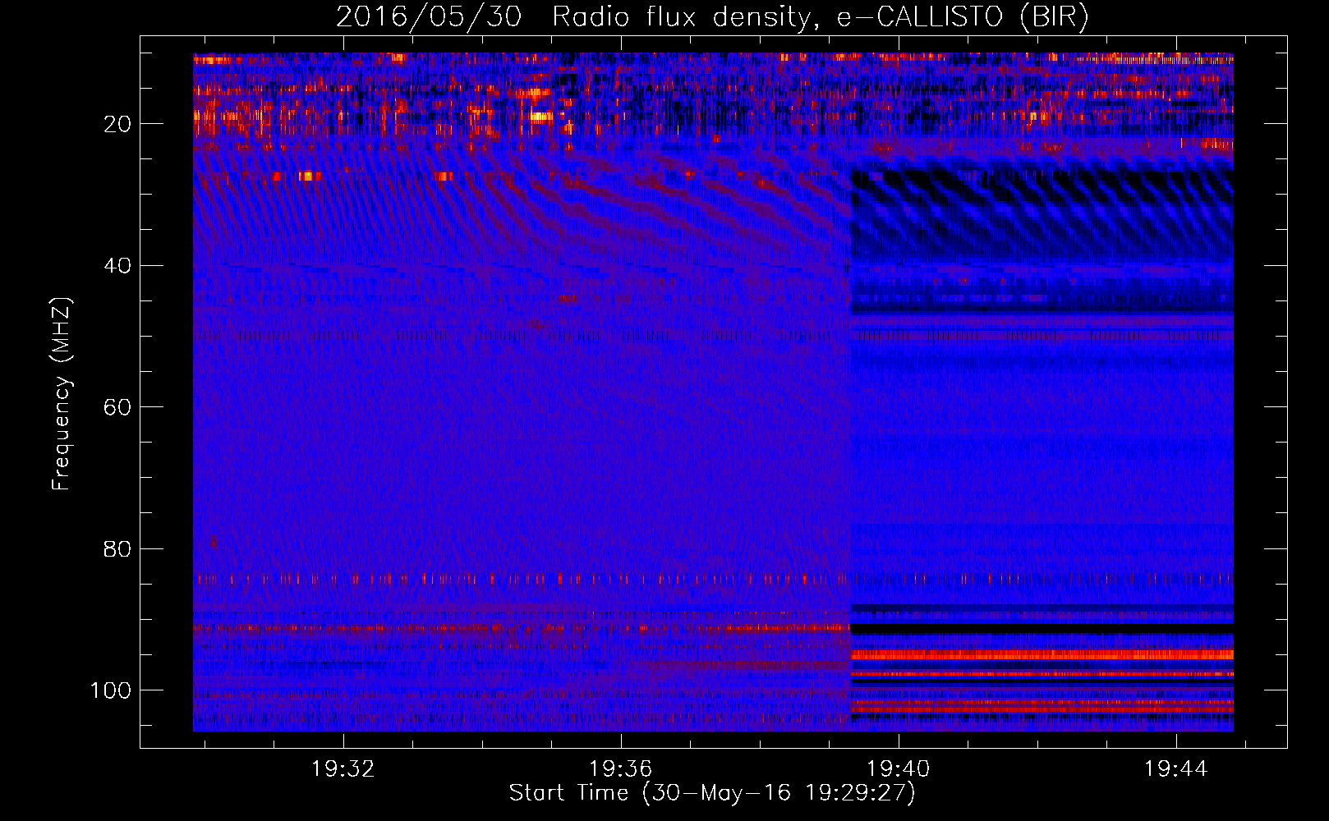Click the y-axis tick label '80'

(117, 548)
